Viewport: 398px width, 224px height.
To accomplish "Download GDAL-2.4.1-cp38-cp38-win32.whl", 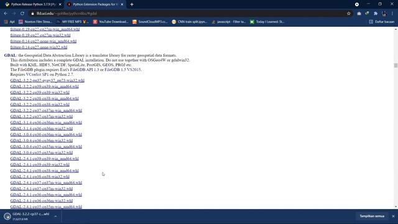I will click(x=40, y=177).
